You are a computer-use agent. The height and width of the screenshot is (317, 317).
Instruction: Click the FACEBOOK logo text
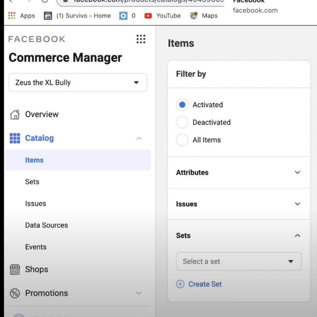[x=37, y=39]
